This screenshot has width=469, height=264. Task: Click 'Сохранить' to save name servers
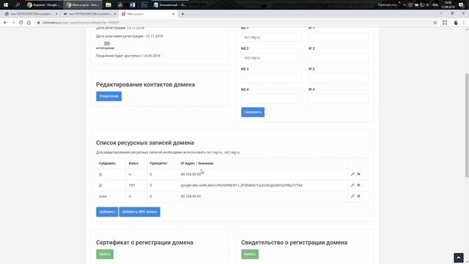tap(253, 112)
